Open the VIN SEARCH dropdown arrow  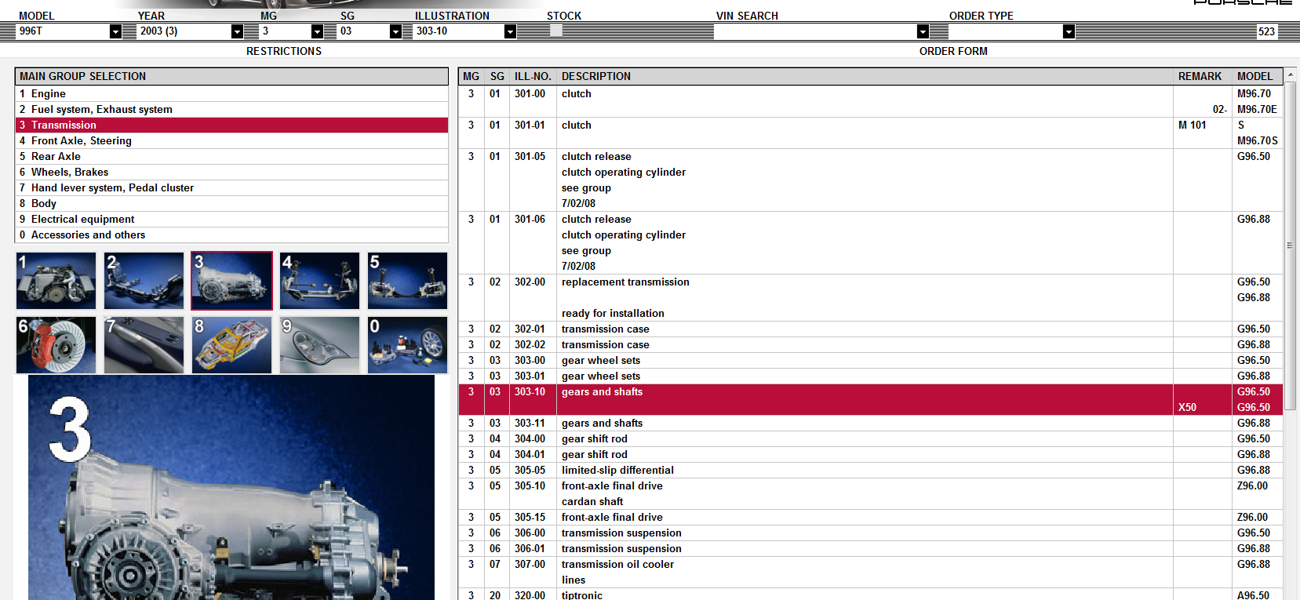[923, 31]
